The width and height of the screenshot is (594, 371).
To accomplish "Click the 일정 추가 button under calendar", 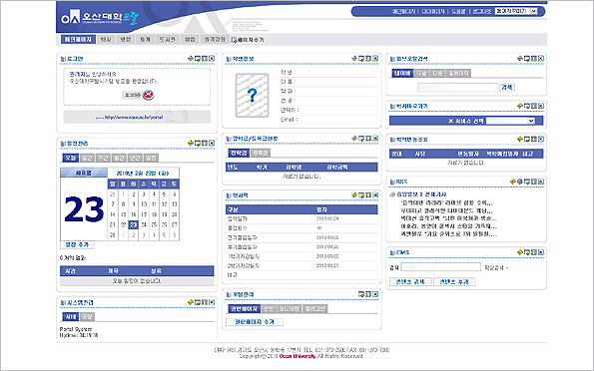I will [x=77, y=245].
